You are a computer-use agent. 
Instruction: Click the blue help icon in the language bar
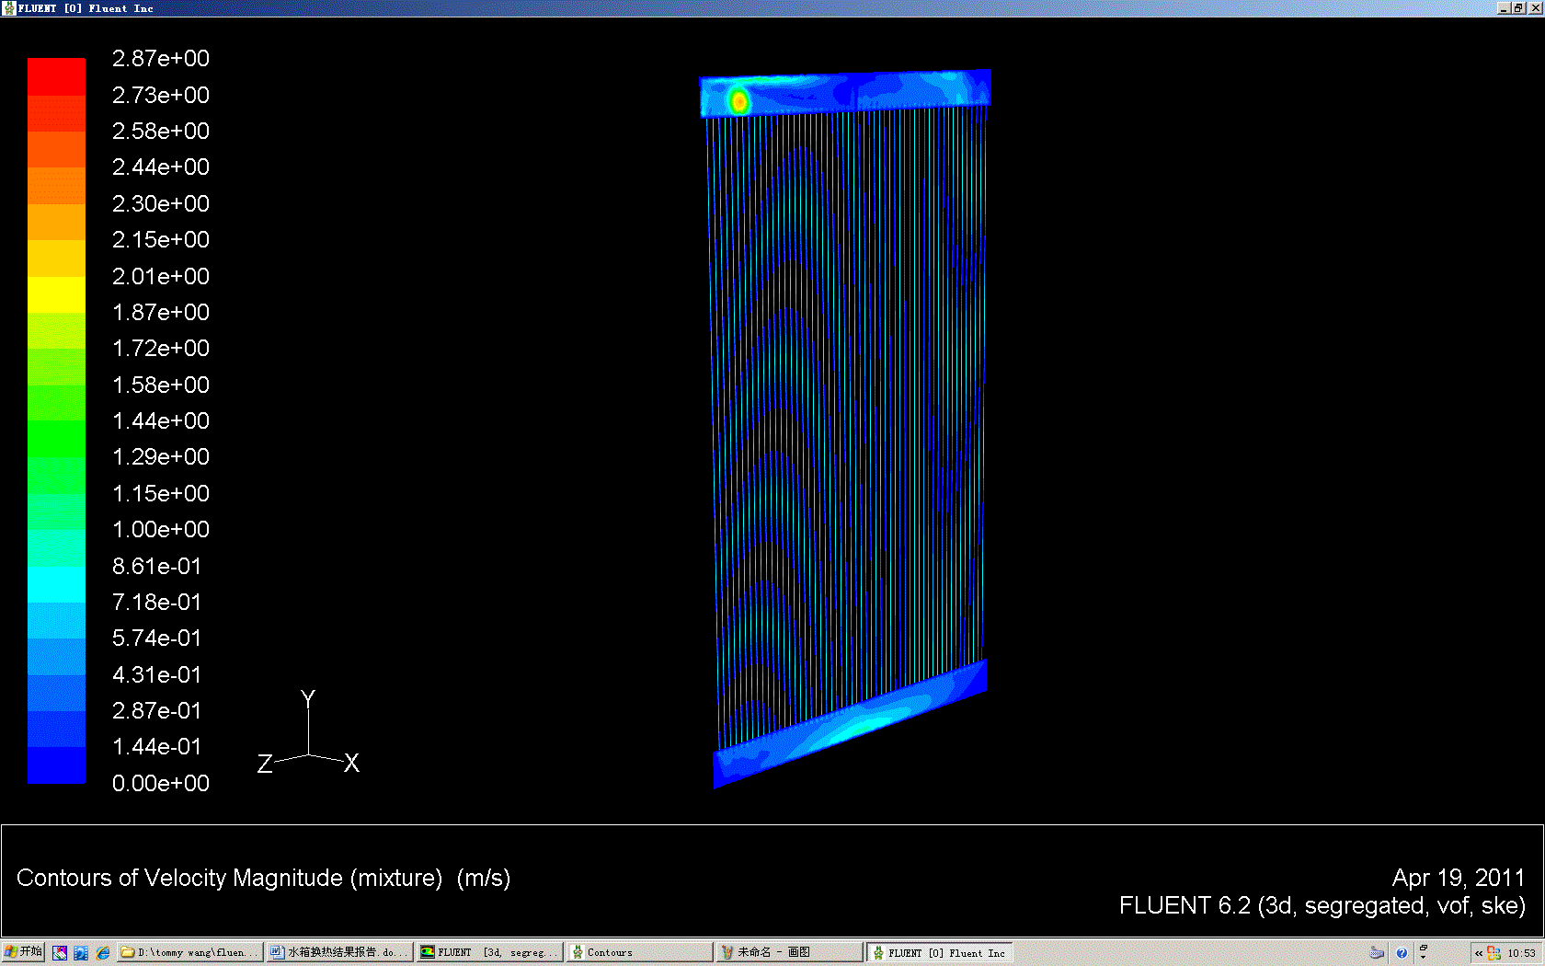tap(1402, 953)
